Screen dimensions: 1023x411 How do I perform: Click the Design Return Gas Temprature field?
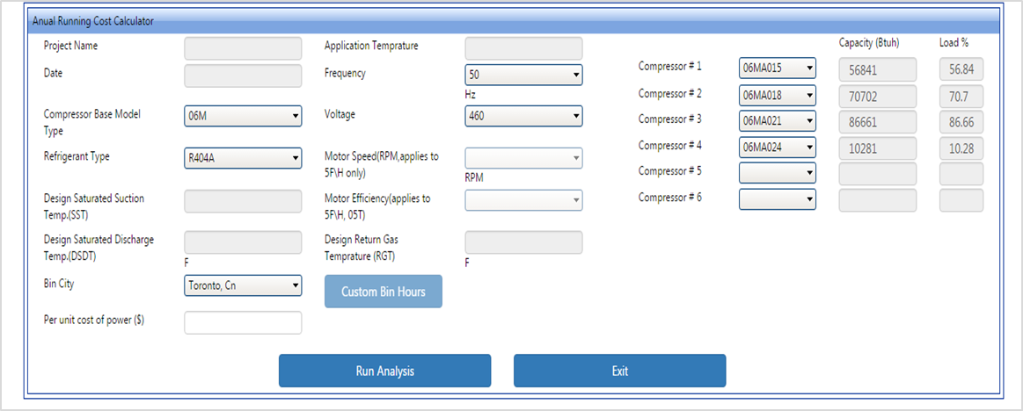[523, 242]
